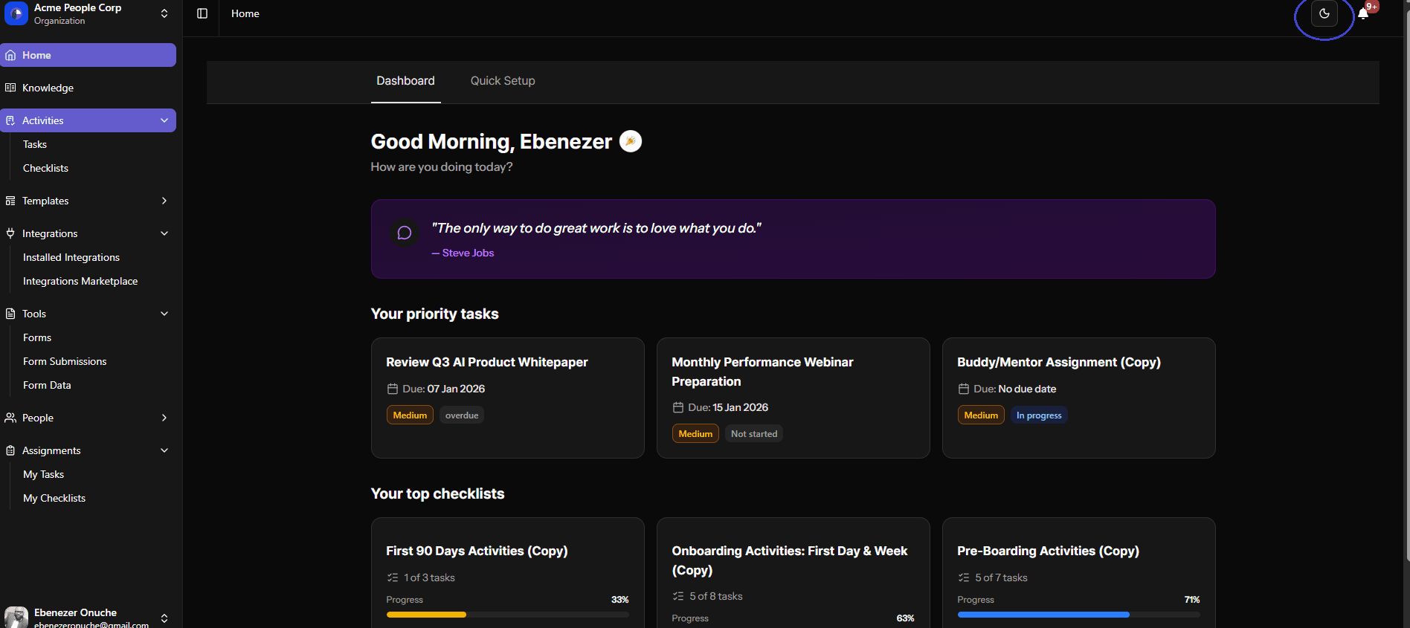Screen dimensions: 1410x628
Task: Click checklist icon beside 5 of 7 tasks
Action: pyautogui.click(x=964, y=577)
